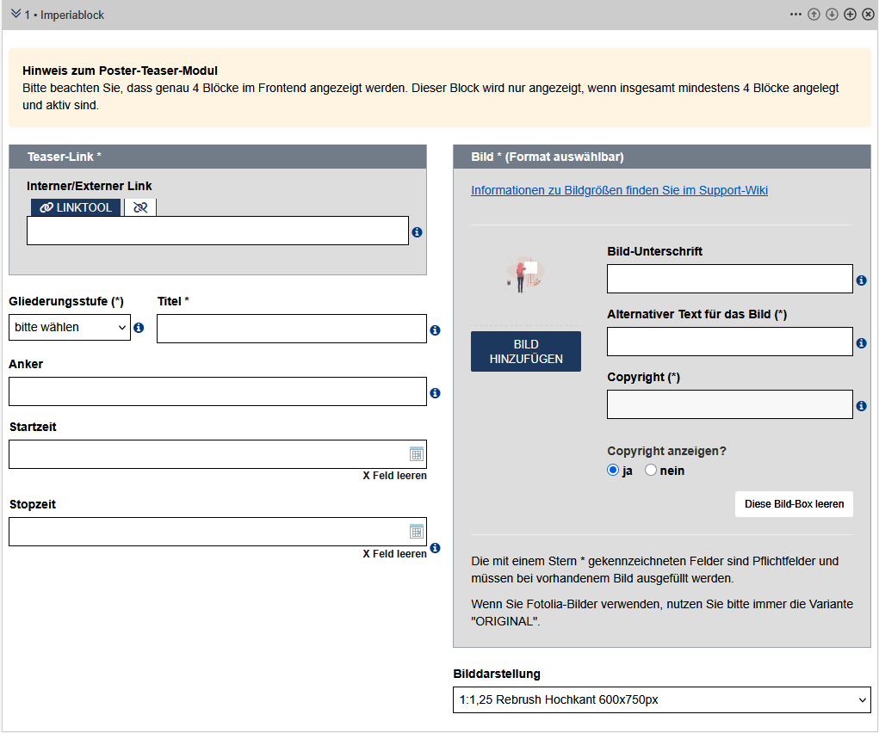Click the unlink icon next to LINKTOOL
The height and width of the screenshot is (733, 879).
point(140,207)
